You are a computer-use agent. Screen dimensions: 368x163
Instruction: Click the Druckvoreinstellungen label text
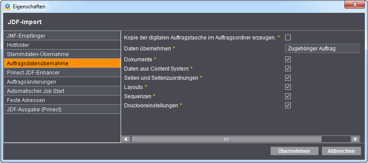point(151,106)
